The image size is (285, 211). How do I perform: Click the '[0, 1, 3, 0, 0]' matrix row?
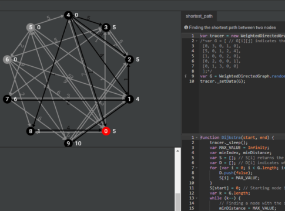coord(220,66)
